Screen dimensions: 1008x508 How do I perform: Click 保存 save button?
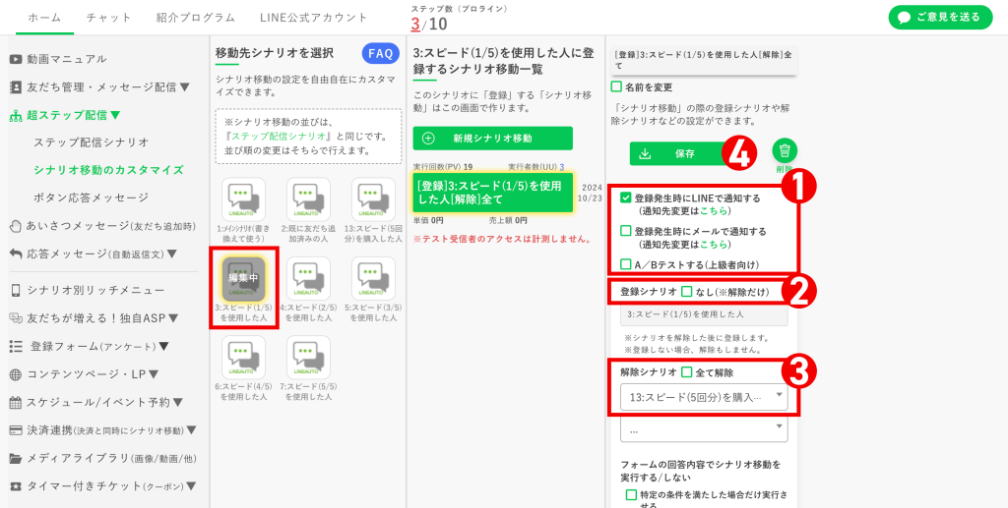click(x=685, y=154)
